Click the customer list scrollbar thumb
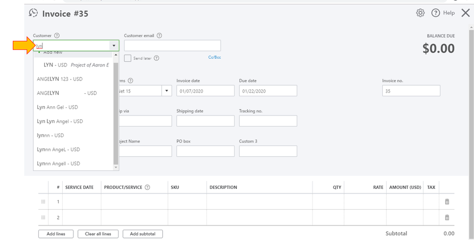 116,113
